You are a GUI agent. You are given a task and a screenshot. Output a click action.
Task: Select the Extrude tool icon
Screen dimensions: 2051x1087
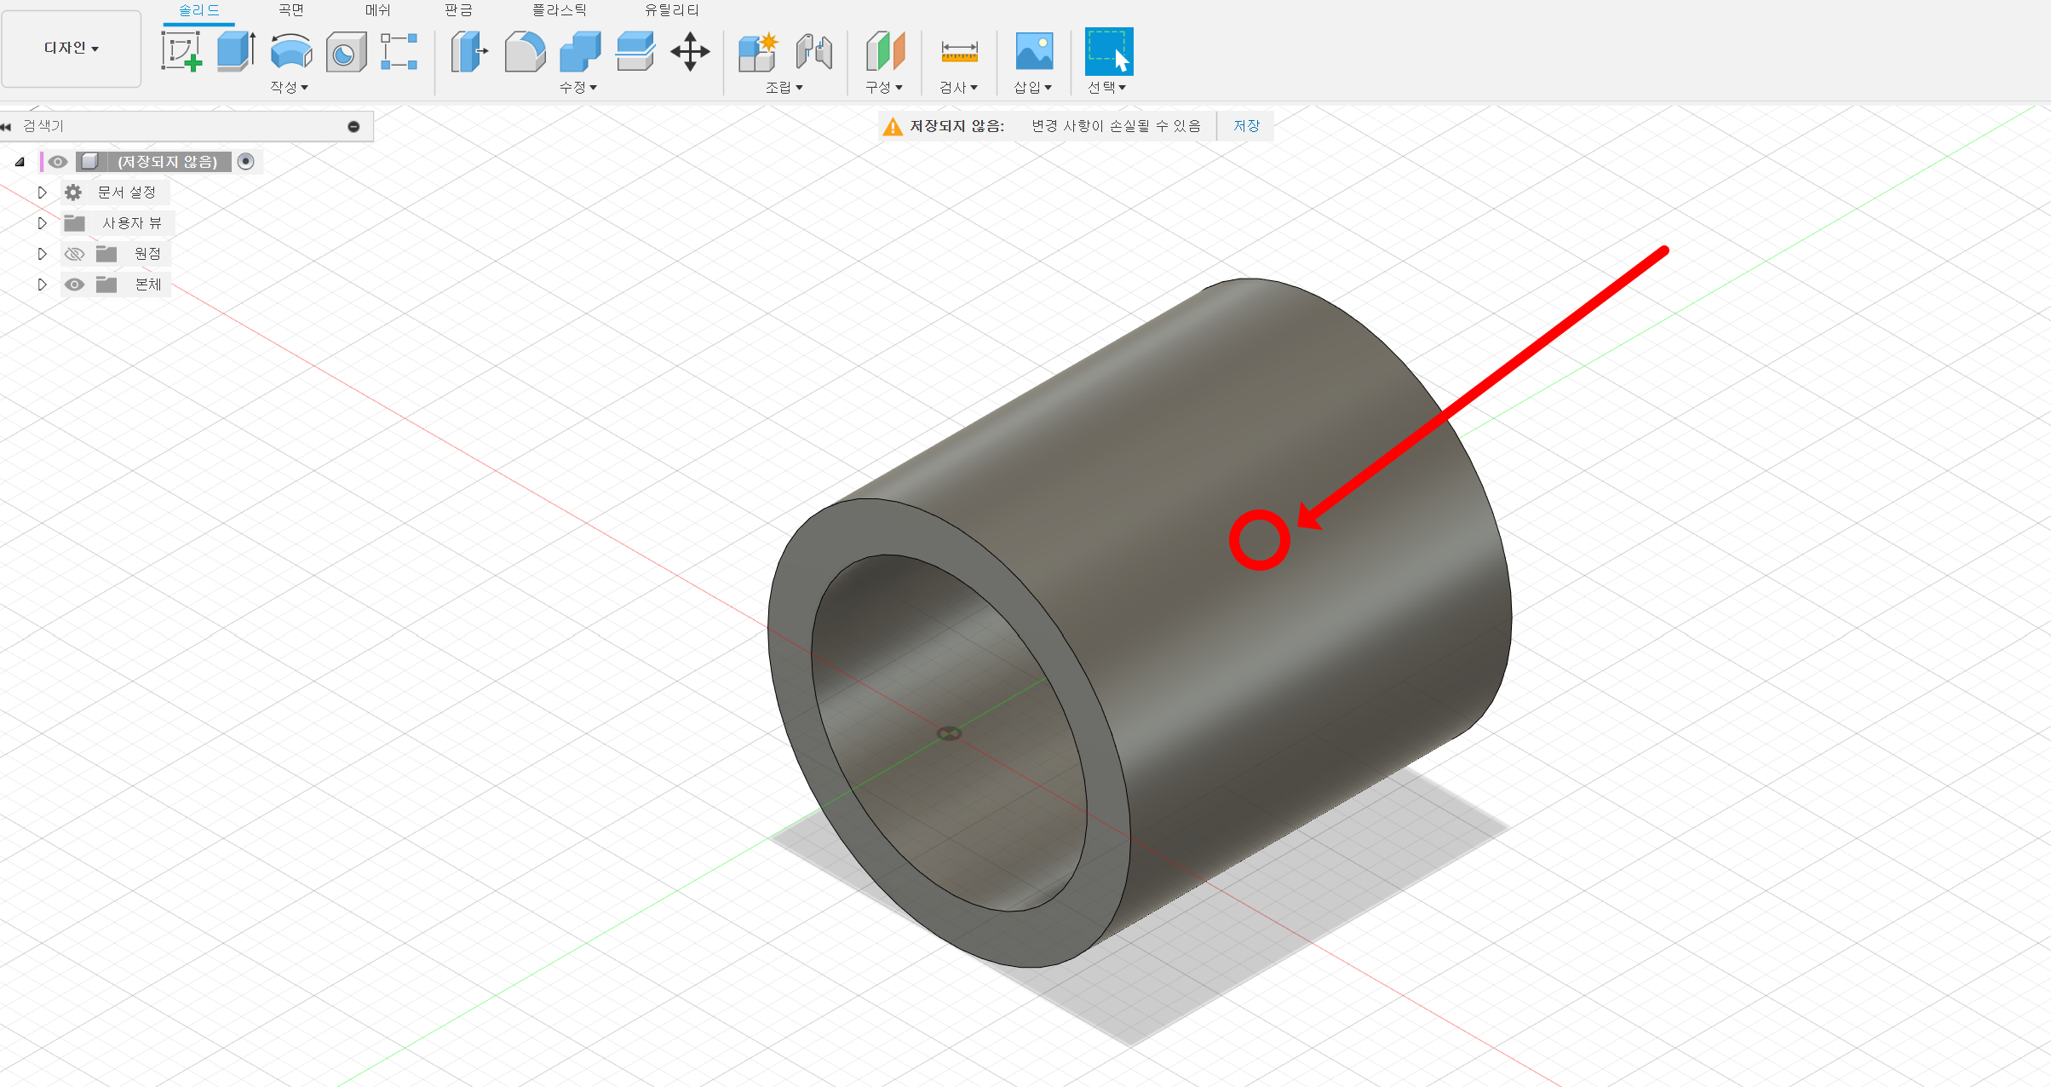click(236, 52)
